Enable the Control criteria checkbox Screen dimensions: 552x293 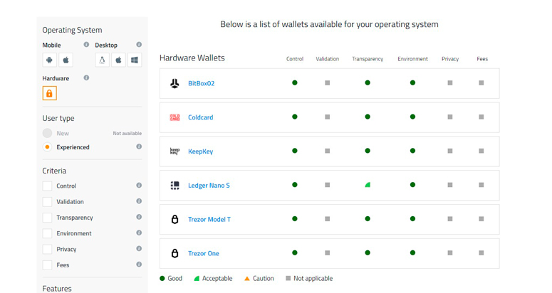point(47,186)
